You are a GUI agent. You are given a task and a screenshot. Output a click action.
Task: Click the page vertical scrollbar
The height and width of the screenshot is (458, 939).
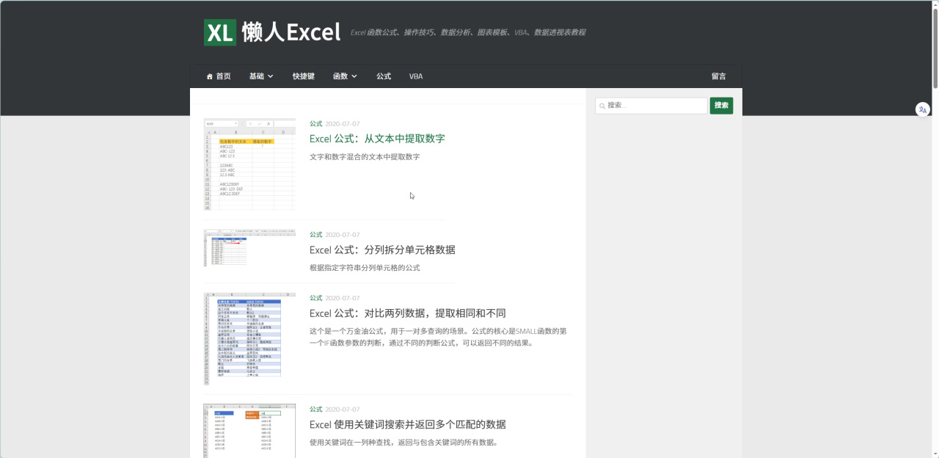[935, 48]
